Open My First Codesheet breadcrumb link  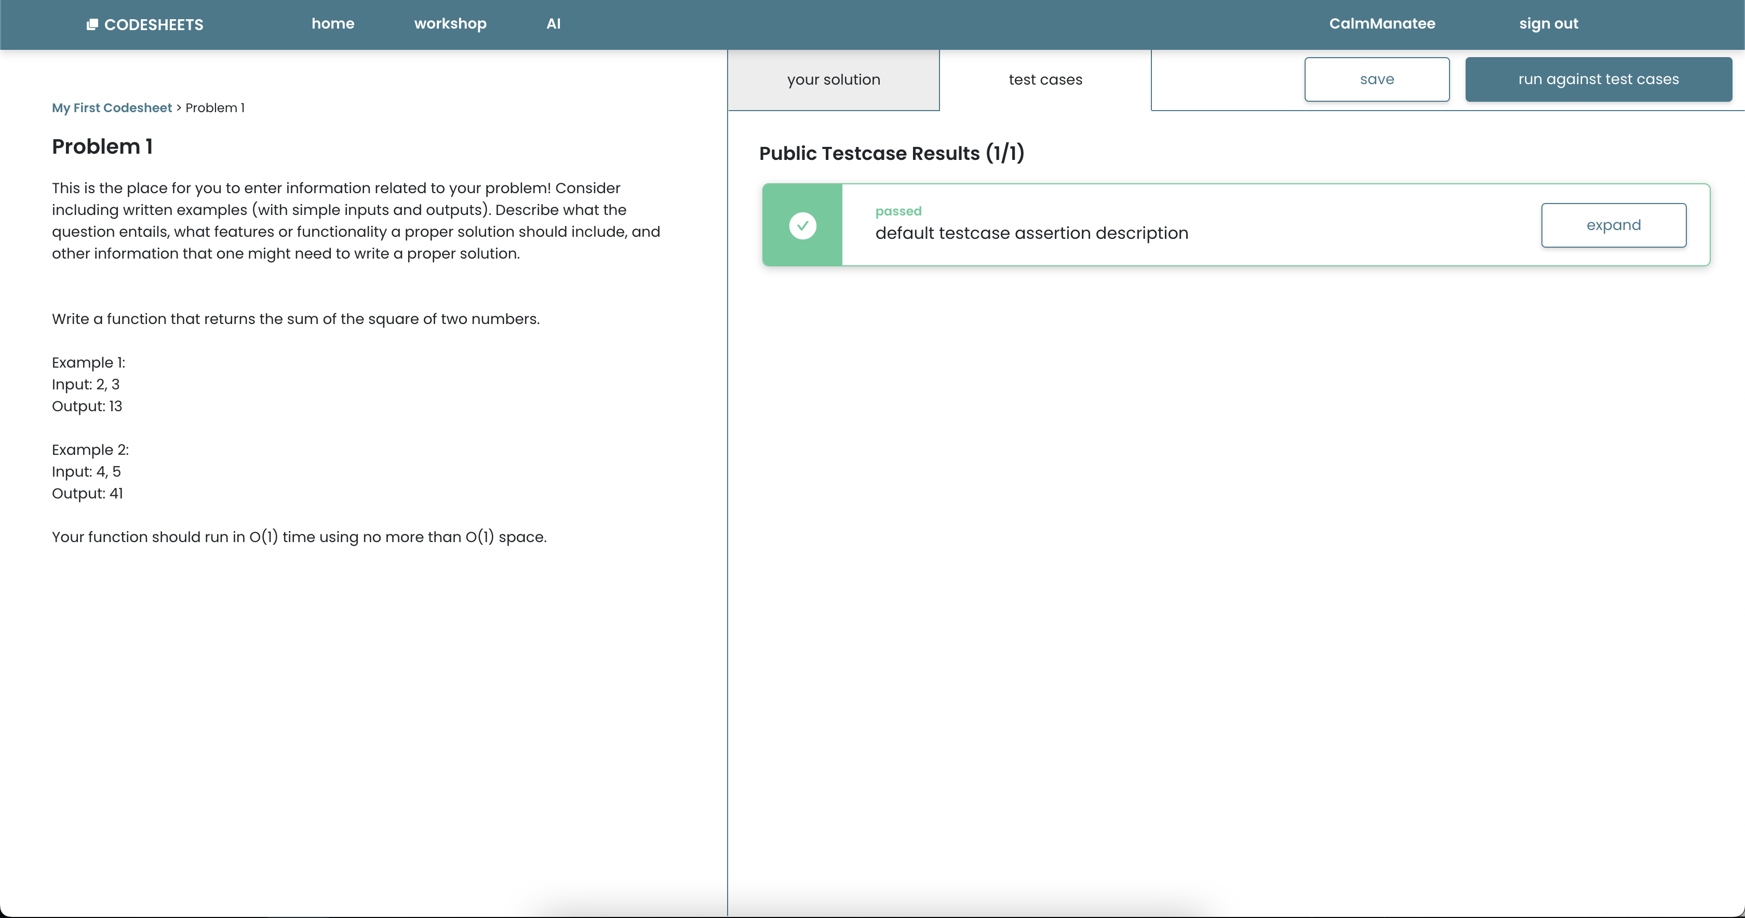(x=112, y=107)
